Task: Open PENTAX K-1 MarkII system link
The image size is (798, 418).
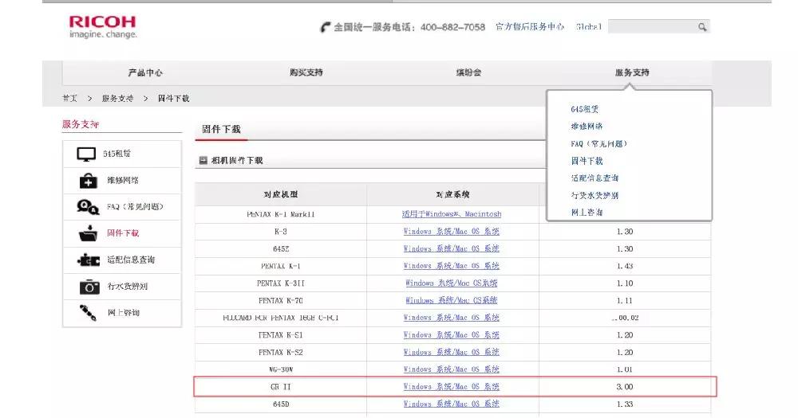Action: (452, 214)
